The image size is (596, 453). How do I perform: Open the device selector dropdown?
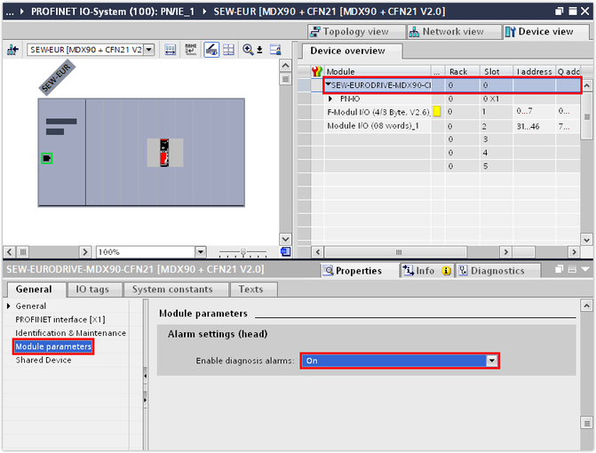click(148, 50)
